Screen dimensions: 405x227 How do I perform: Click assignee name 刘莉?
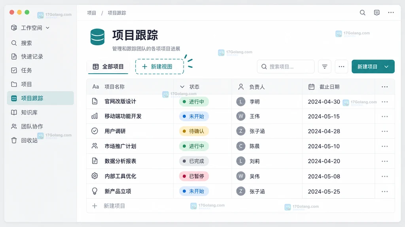tap(254, 161)
